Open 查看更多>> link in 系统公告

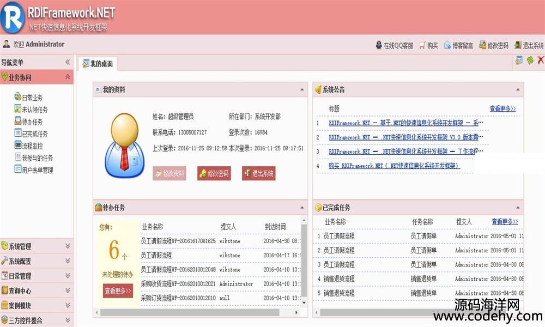pos(502,109)
